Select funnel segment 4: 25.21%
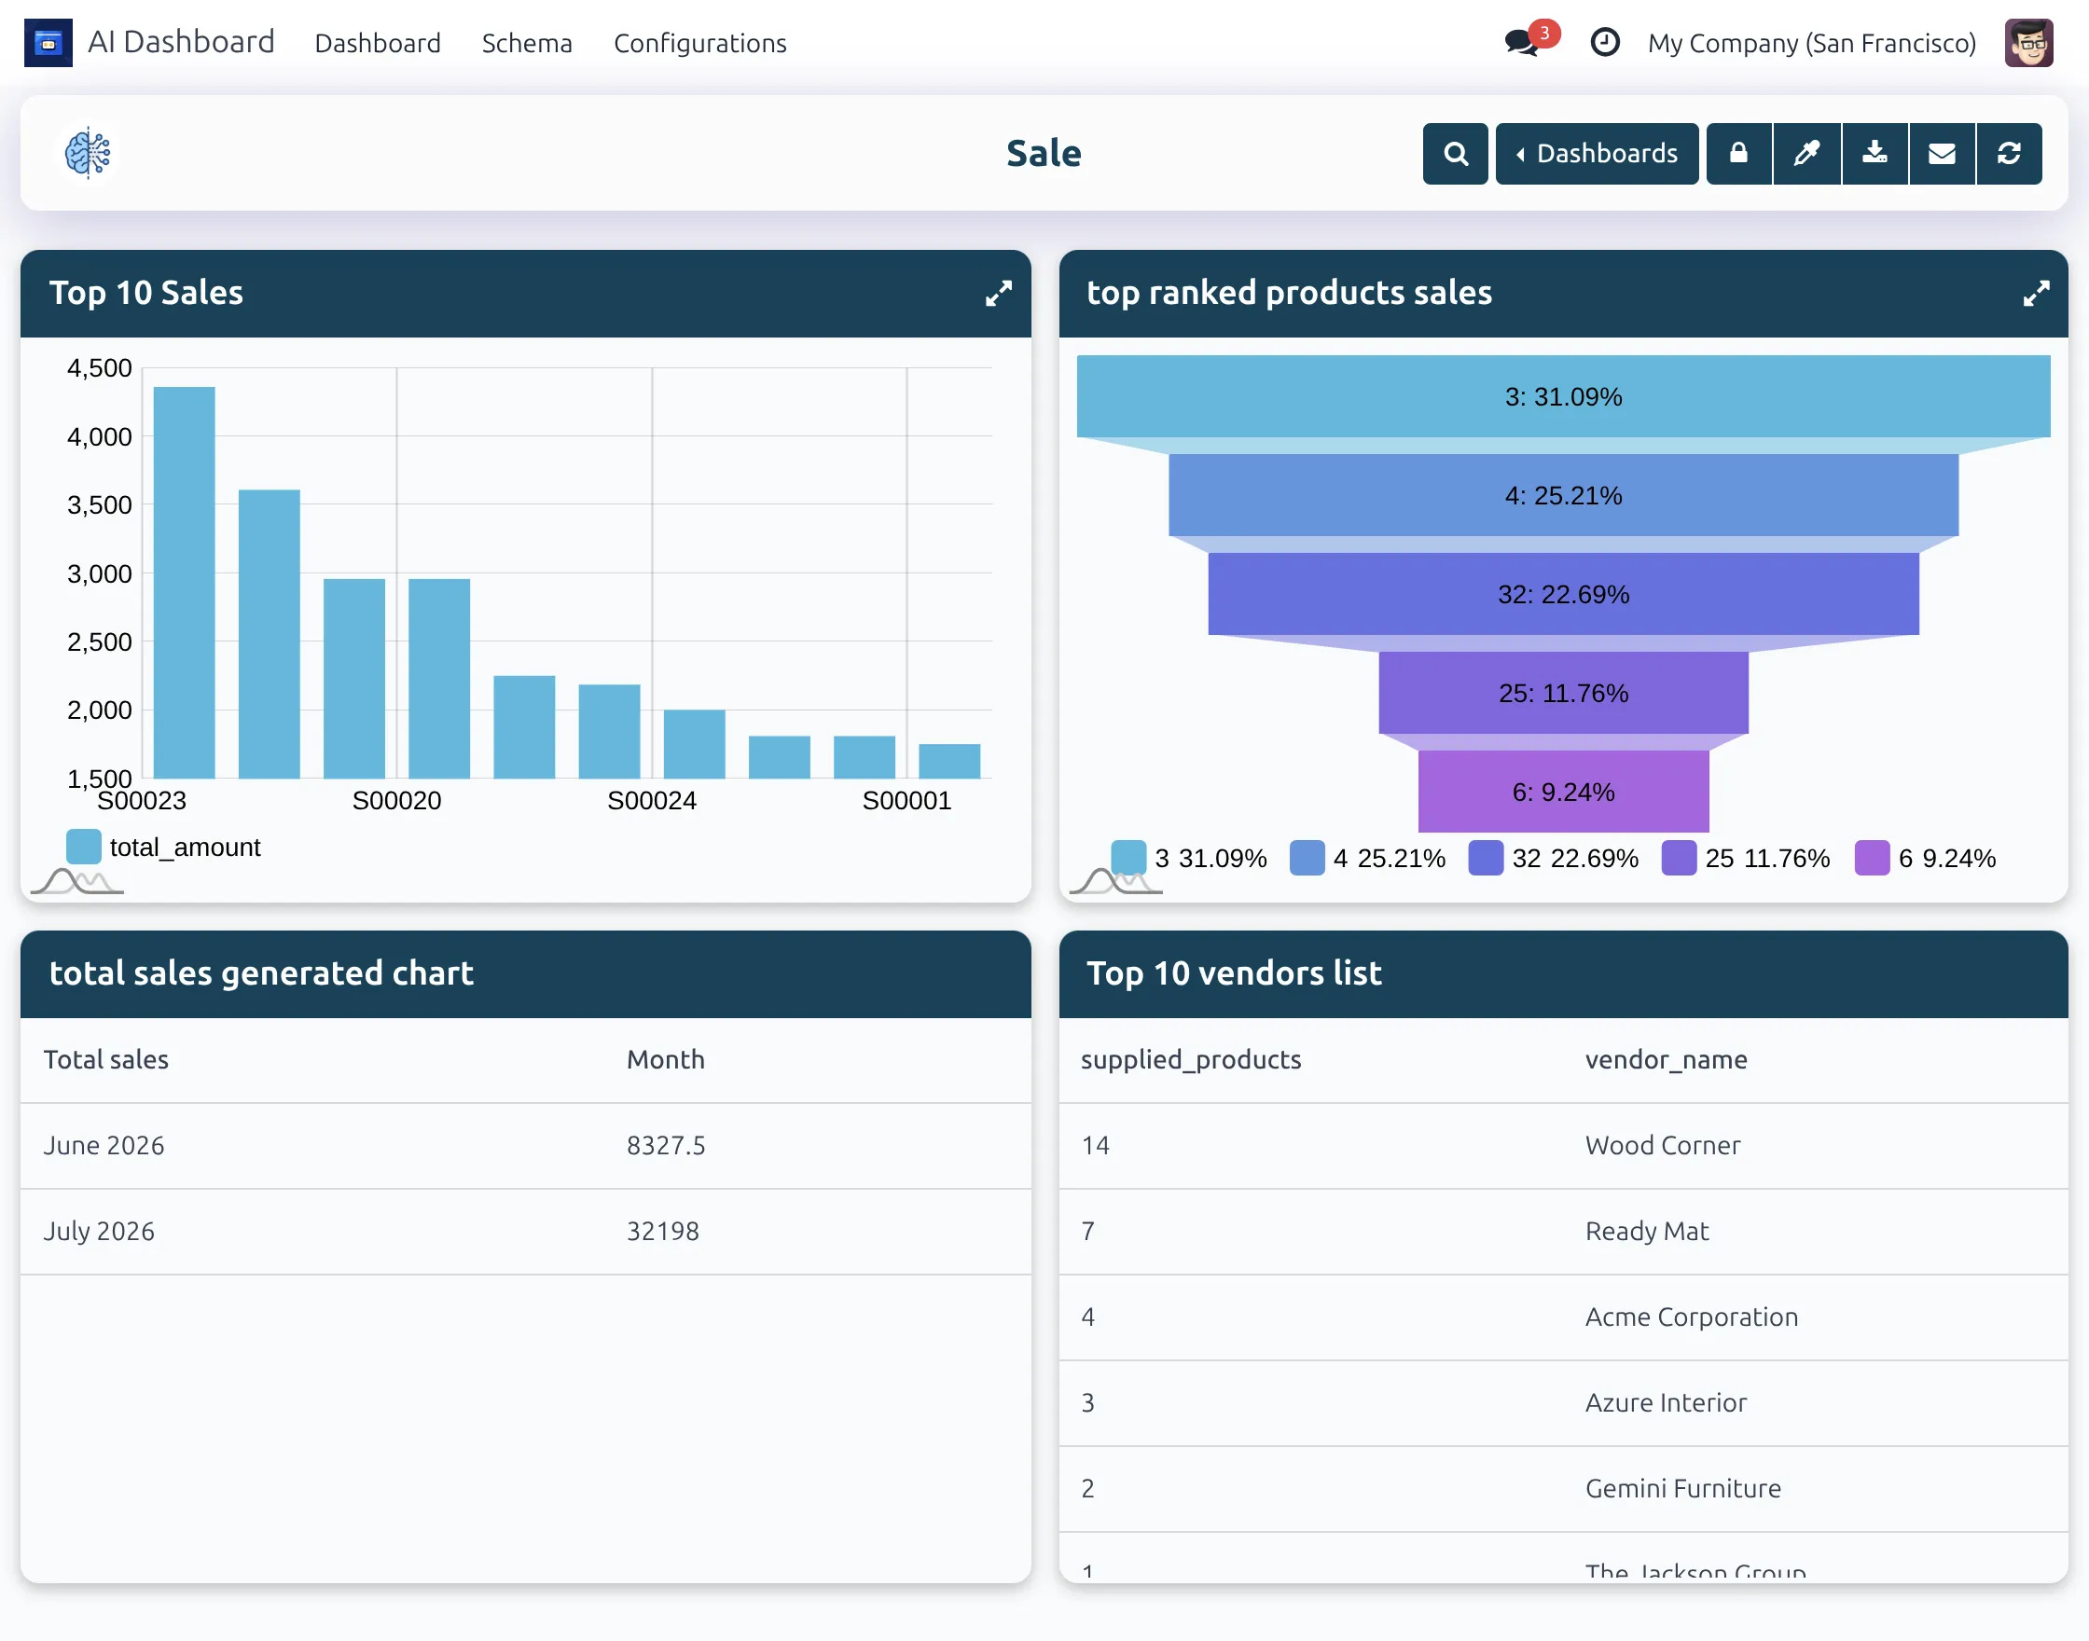2089x1641 pixels. coord(1563,496)
